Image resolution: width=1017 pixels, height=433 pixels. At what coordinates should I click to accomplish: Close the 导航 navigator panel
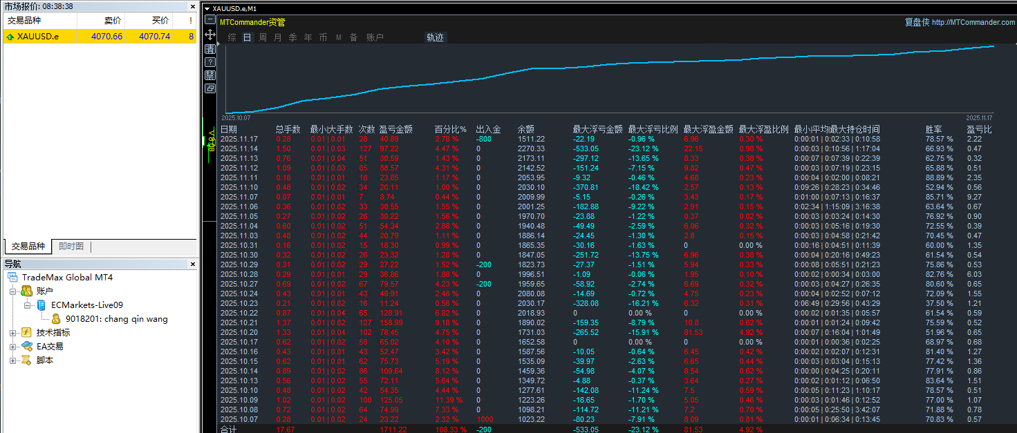coord(193,264)
